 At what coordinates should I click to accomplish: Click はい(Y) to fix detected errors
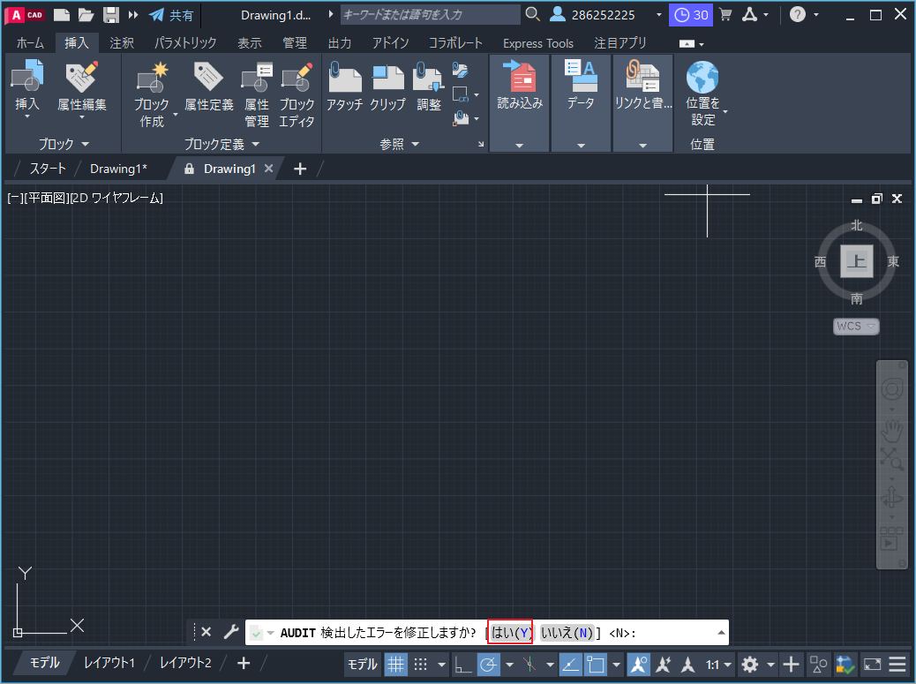click(510, 631)
